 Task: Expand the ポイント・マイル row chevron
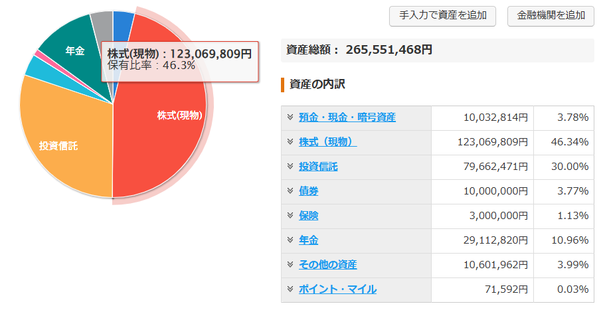pyautogui.click(x=290, y=289)
